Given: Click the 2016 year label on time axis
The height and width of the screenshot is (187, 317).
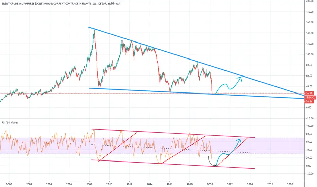Looking at the screenshot, I should (x=170, y=184).
